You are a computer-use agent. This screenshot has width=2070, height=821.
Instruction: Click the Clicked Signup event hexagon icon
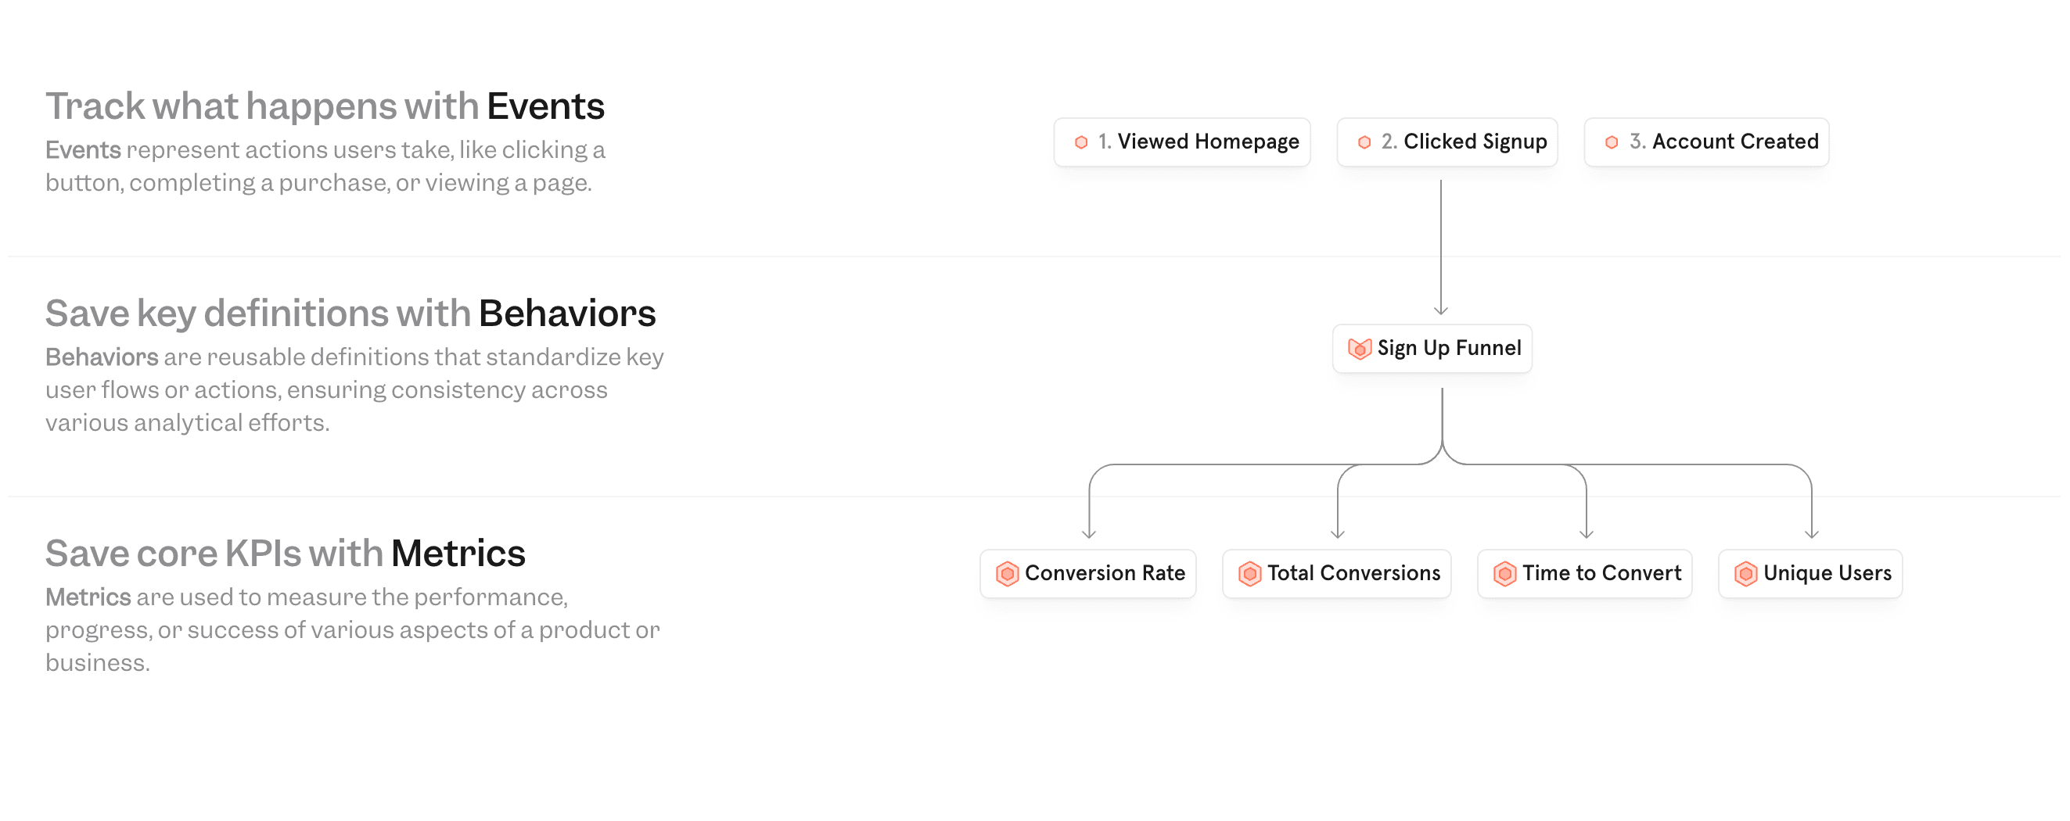(x=1364, y=142)
